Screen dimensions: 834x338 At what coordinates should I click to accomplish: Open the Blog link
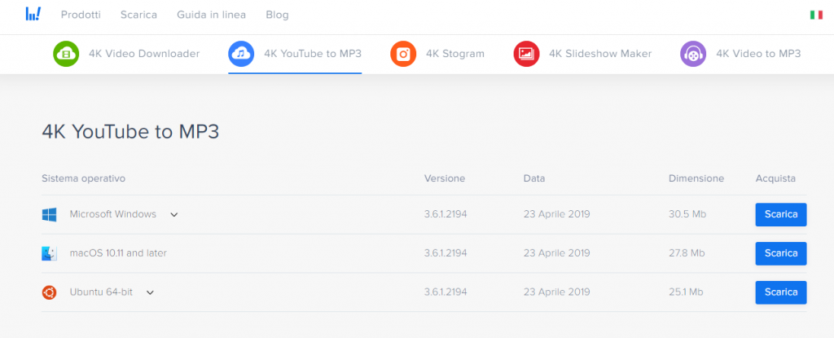click(x=277, y=15)
